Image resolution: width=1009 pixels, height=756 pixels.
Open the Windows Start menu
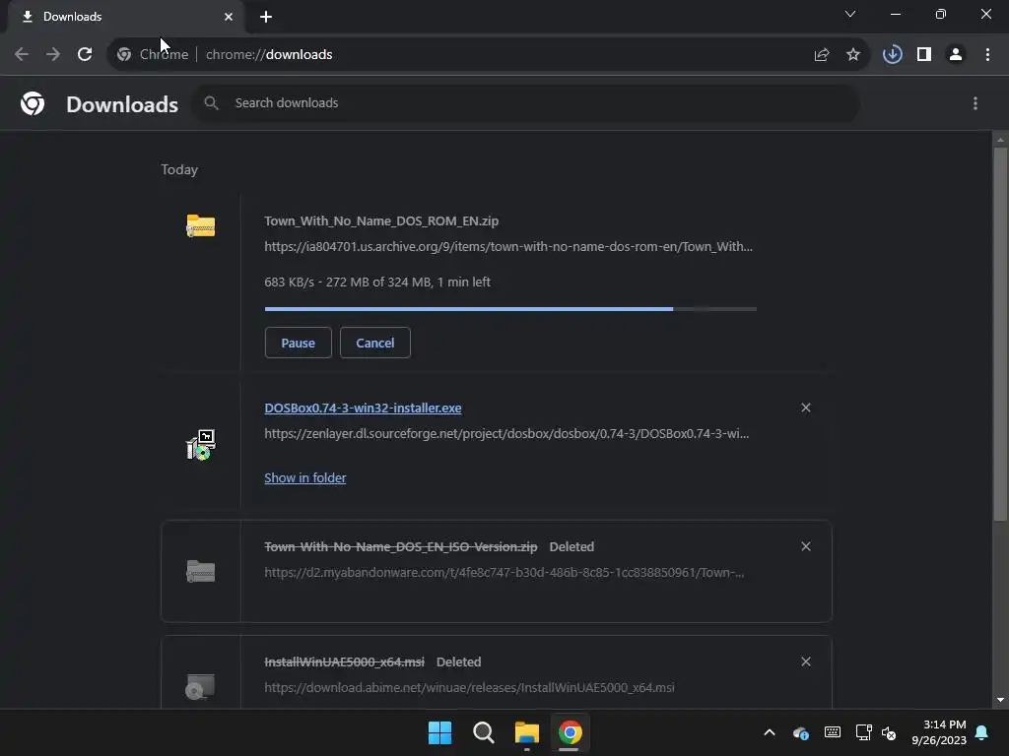(x=440, y=732)
